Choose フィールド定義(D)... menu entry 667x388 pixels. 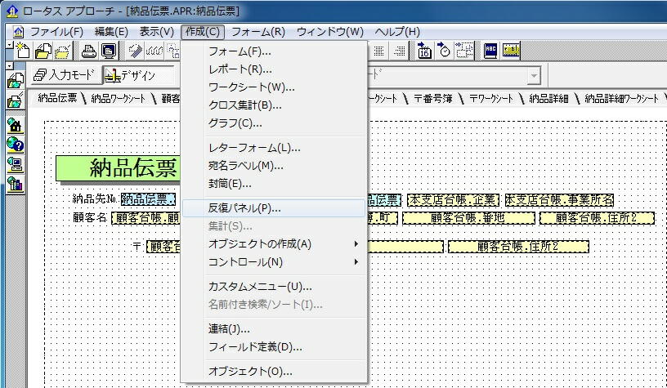click(x=274, y=347)
